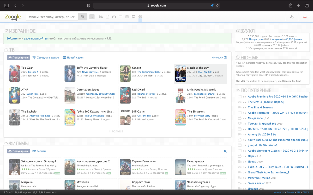Open the movies category camera icon
This screenshot has width=313, height=195.
(101, 17)
